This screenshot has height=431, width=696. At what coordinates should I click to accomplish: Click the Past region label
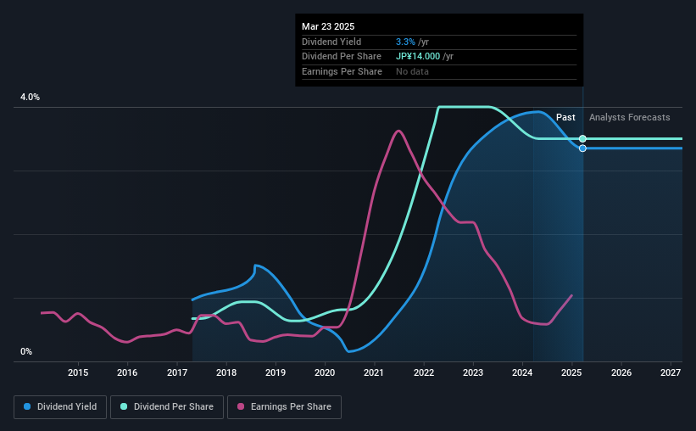click(x=565, y=117)
